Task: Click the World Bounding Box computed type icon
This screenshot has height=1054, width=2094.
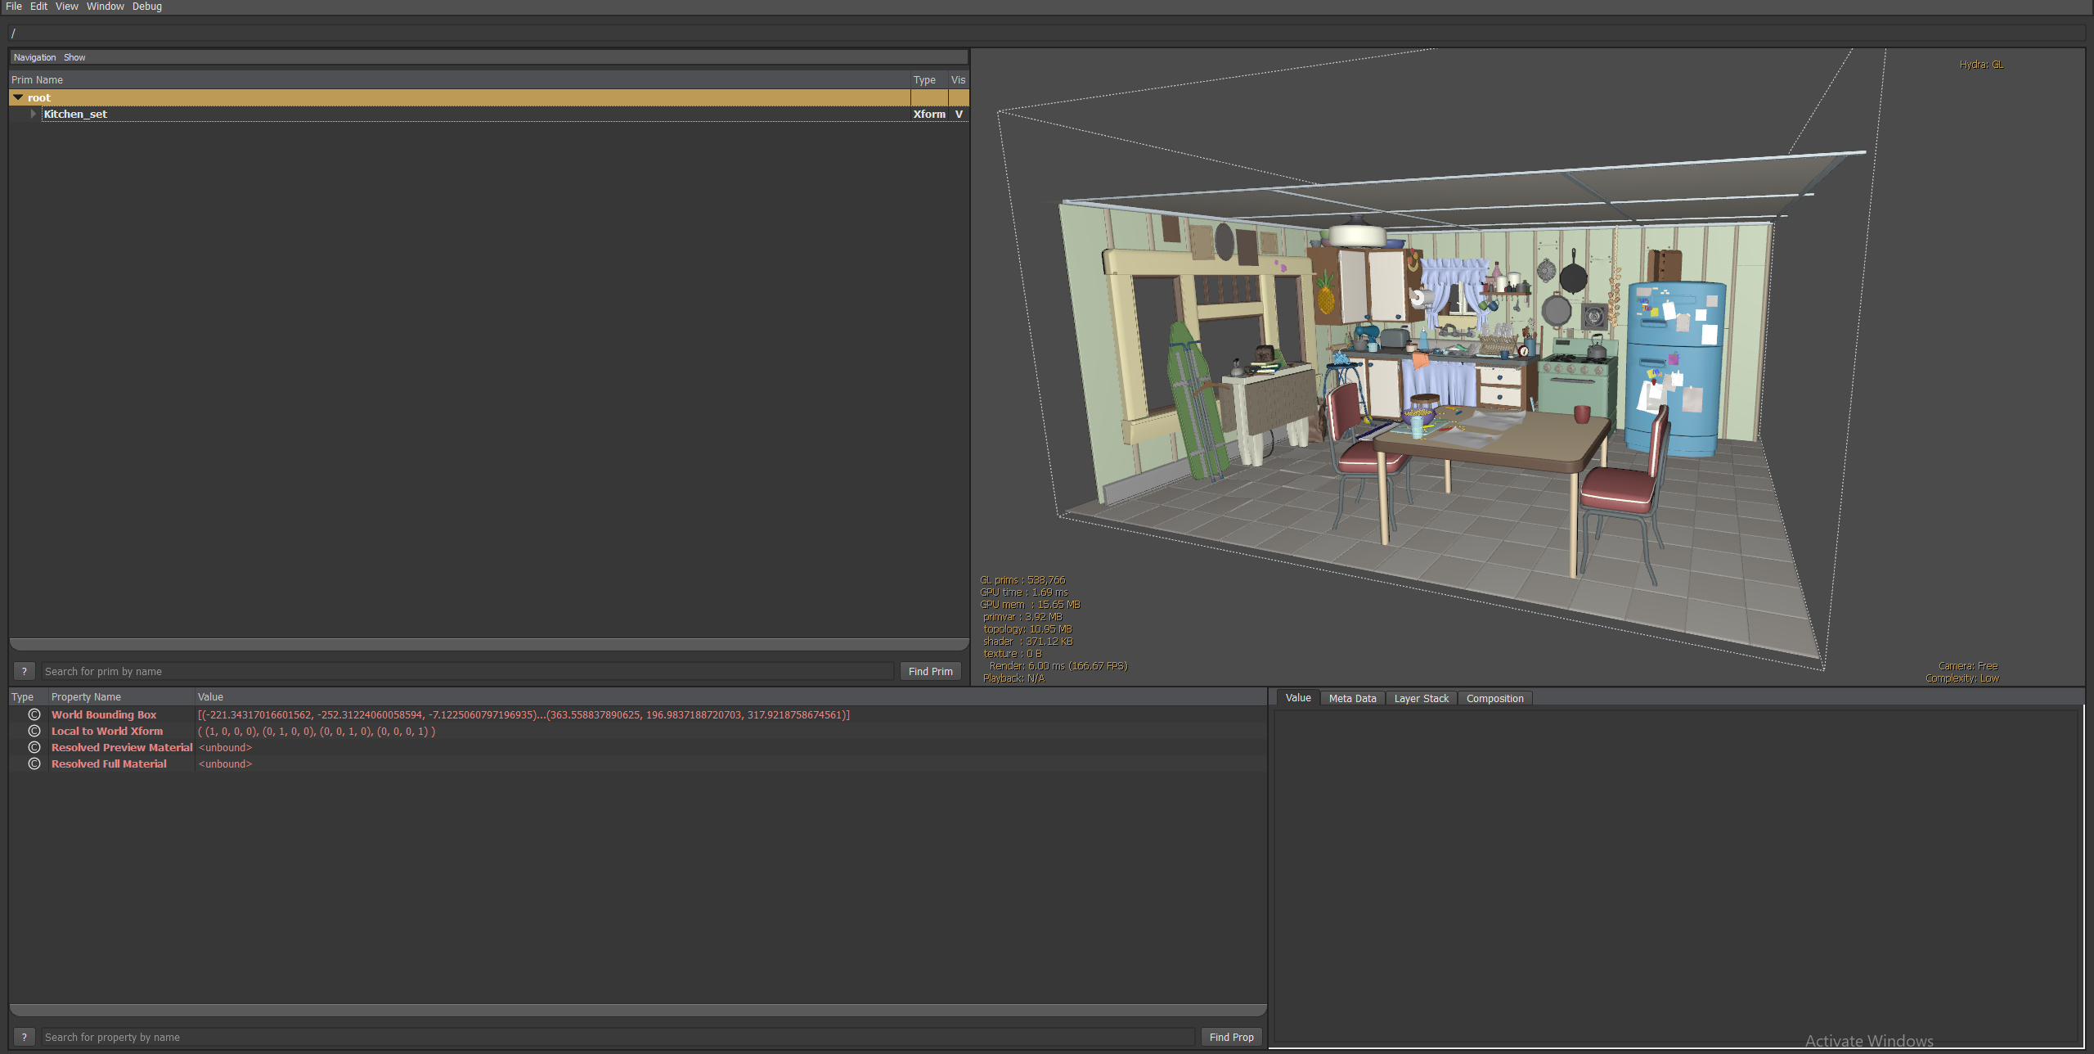Action: (34, 714)
